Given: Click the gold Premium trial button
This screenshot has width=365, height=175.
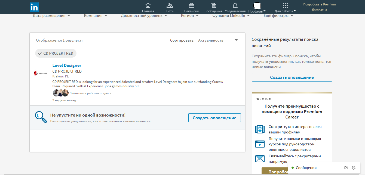Looking at the screenshot, I should [275, 171].
